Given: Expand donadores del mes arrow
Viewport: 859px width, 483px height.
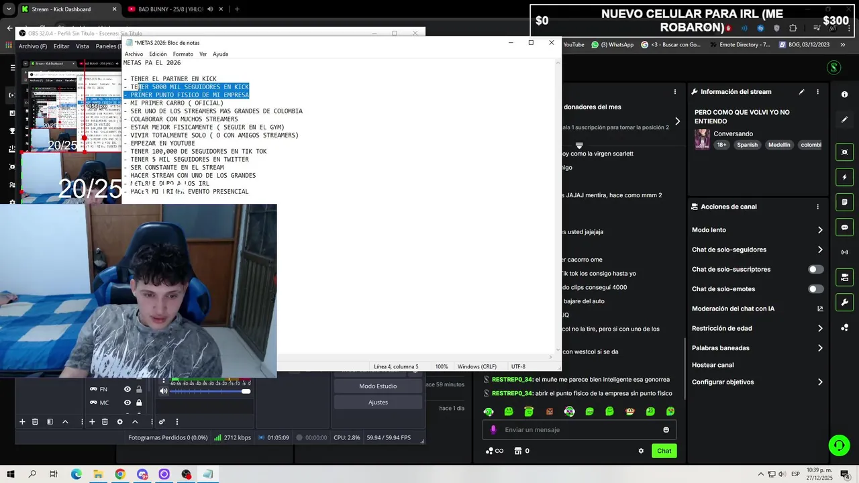Looking at the screenshot, I should pyautogui.click(x=677, y=121).
